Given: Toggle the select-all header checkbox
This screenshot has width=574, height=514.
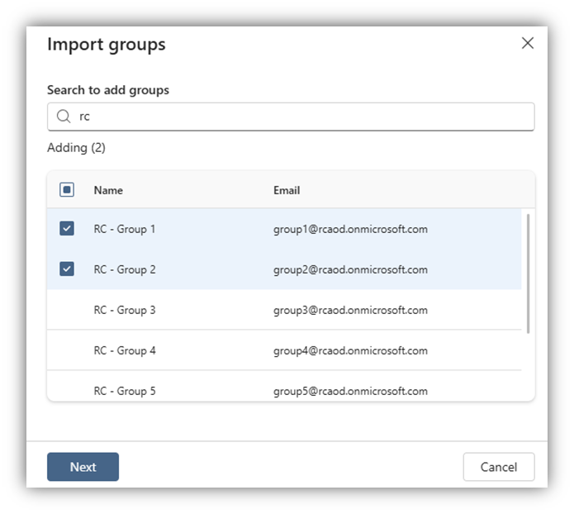Looking at the screenshot, I should pyautogui.click(x=67, y=190).
